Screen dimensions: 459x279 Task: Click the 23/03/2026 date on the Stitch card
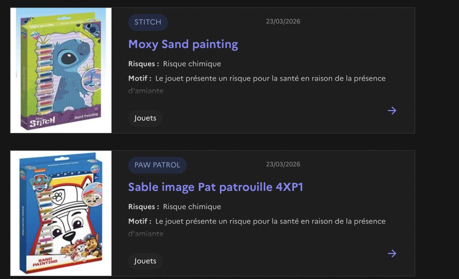[283, 22]
